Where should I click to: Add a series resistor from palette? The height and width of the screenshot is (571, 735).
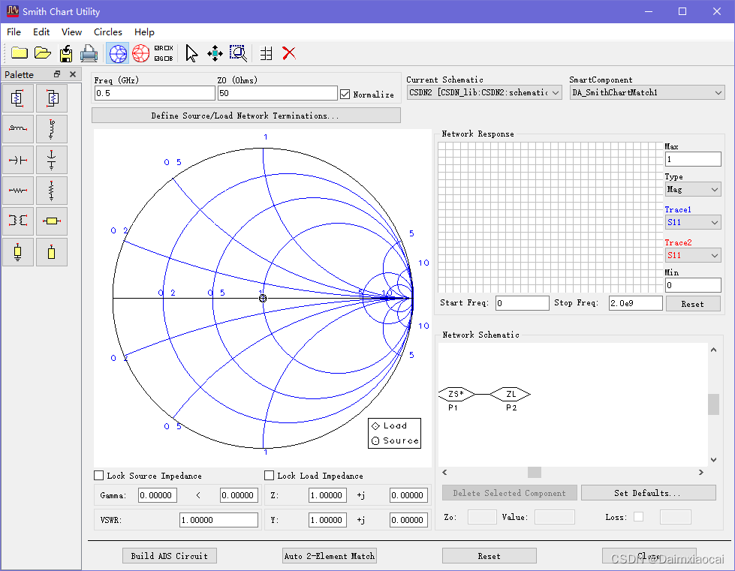(x=18, y=190)
